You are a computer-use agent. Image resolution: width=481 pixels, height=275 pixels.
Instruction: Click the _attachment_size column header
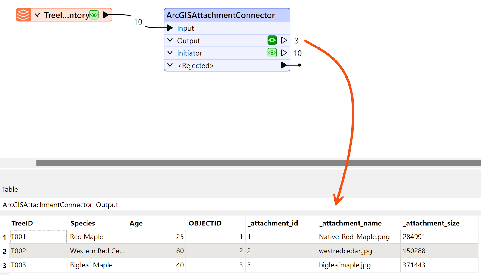tap(439, 223)
